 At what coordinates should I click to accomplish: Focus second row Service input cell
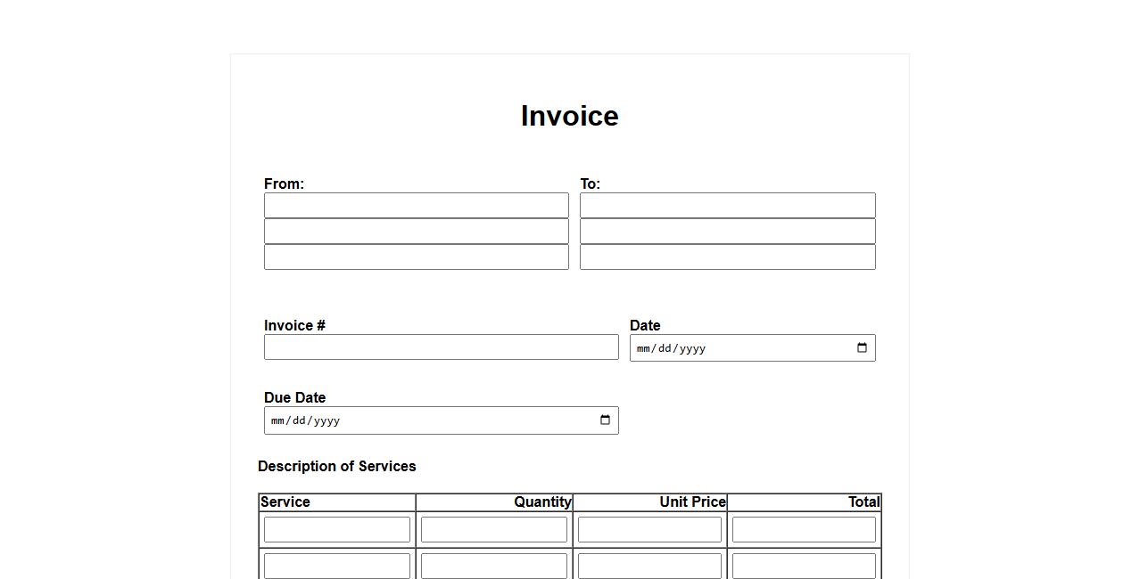[x=336, y=566]
